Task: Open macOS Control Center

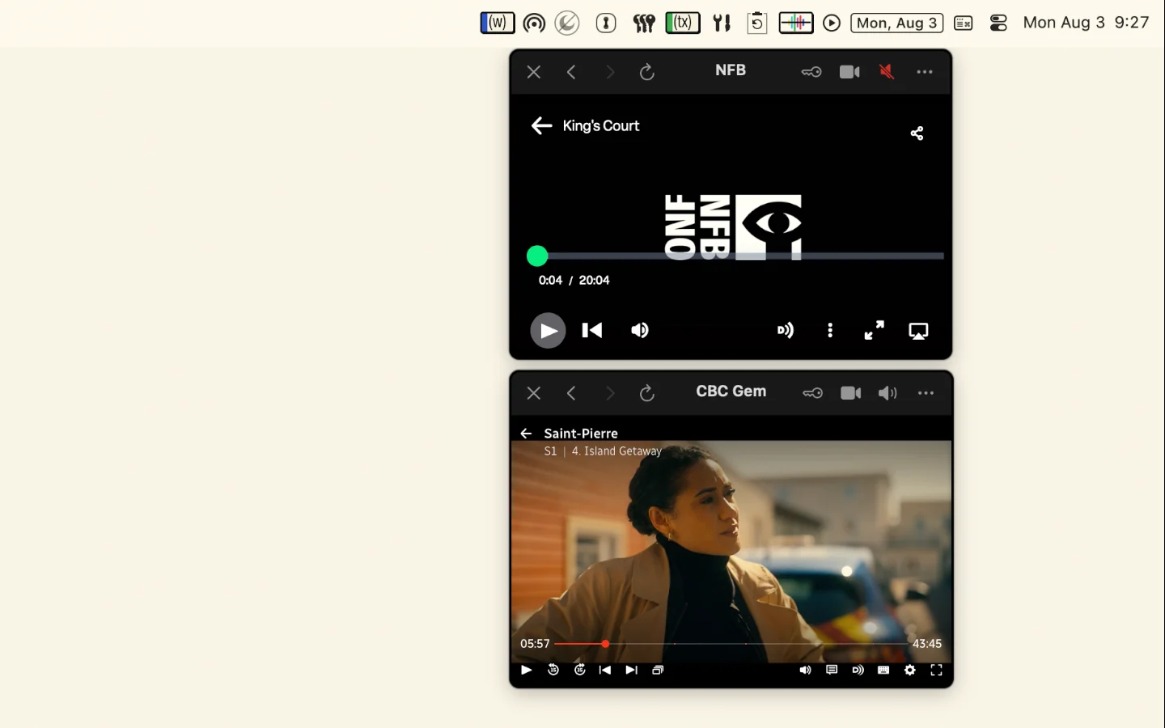Action: [999, 23]
